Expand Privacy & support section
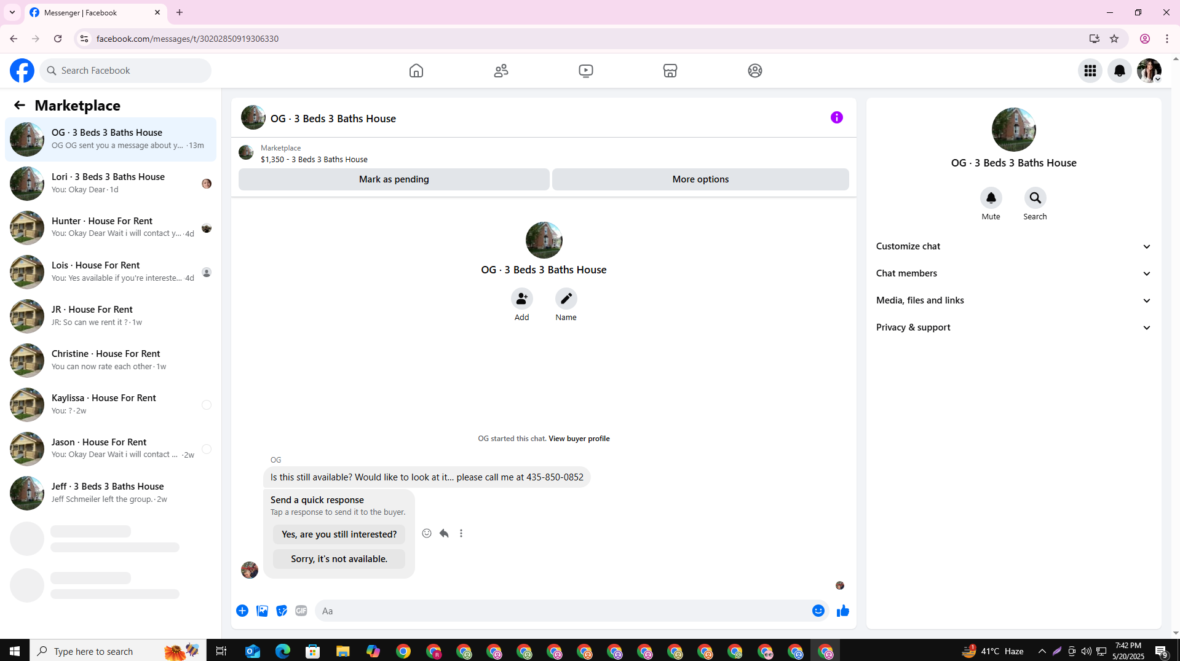 (x=1013, y=327)
